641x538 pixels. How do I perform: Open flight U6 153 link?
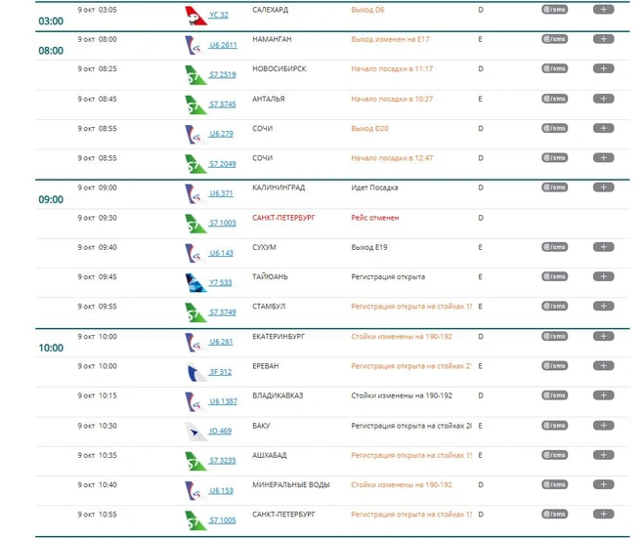tap(221, 490)
